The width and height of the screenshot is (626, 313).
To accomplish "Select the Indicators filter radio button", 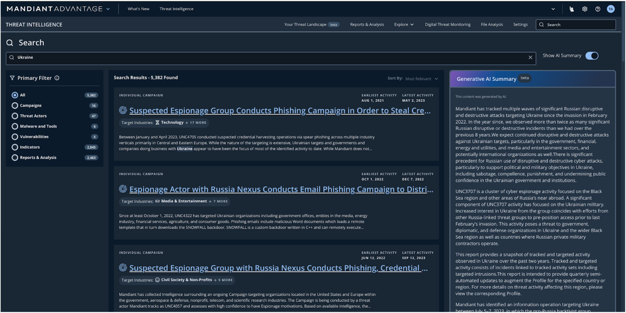I will click(x=15, y=147).
